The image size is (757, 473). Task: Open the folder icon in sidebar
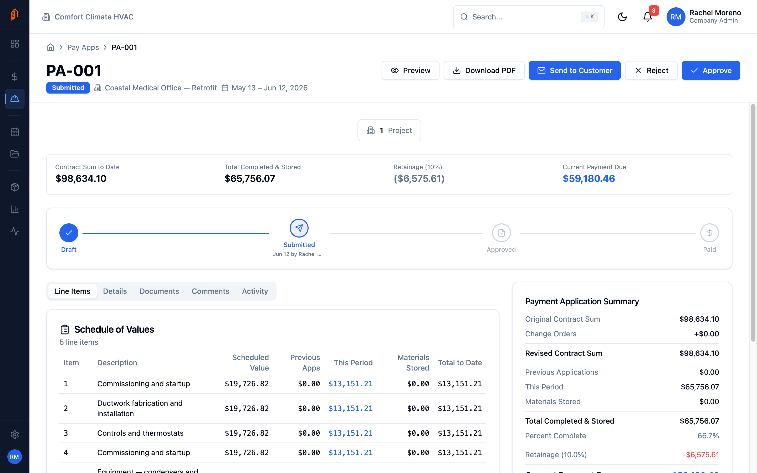(15, 154)
